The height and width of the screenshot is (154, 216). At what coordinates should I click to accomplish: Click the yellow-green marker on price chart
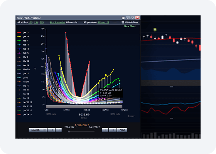click(x=155, y=30)
